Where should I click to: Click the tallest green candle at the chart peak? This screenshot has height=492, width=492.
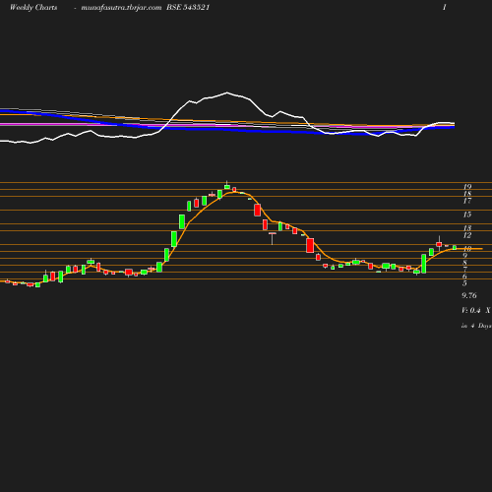[227, 186]
